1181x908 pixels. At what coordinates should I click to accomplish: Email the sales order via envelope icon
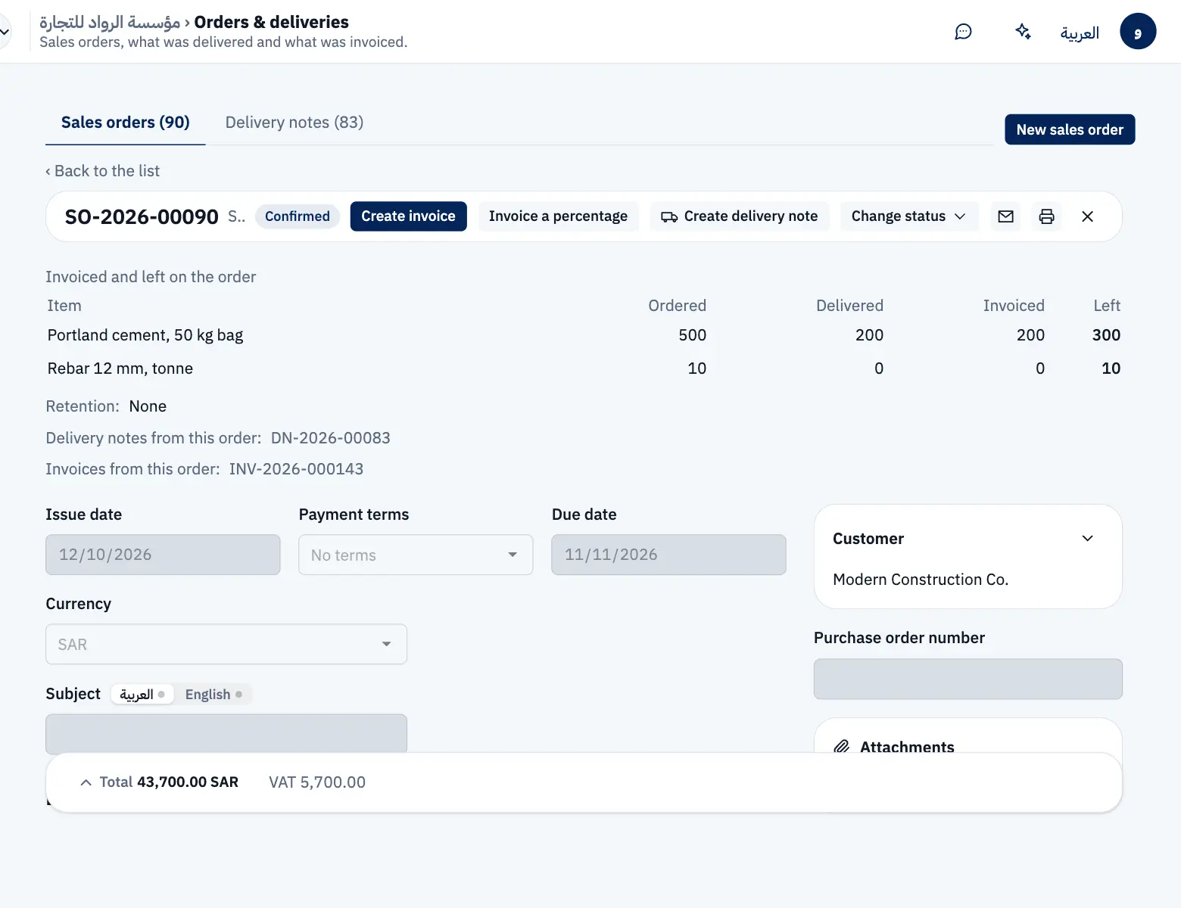pyautogui.click(x=1005, y=216)
